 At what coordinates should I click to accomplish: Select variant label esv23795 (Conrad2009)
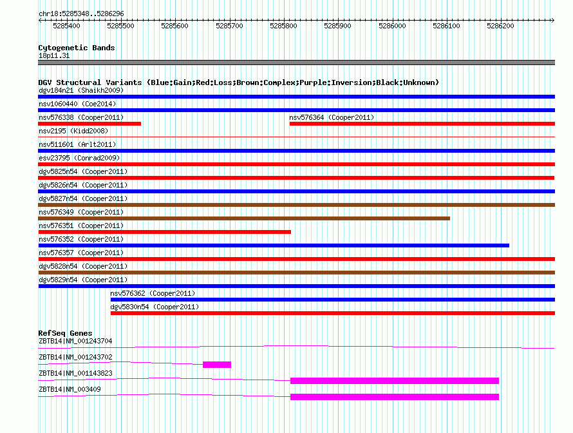point(79,158)
